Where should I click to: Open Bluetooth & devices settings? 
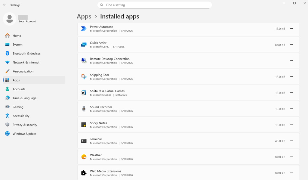coord(34,54)
